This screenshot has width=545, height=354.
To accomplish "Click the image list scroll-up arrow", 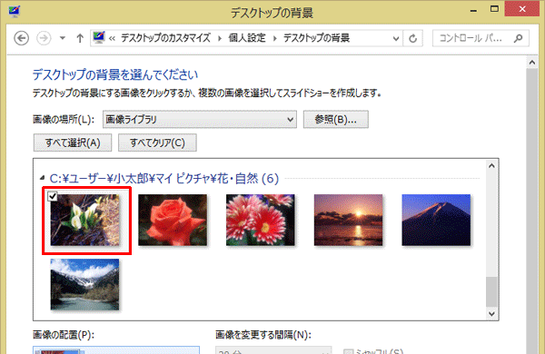I will tap(491, 166).
